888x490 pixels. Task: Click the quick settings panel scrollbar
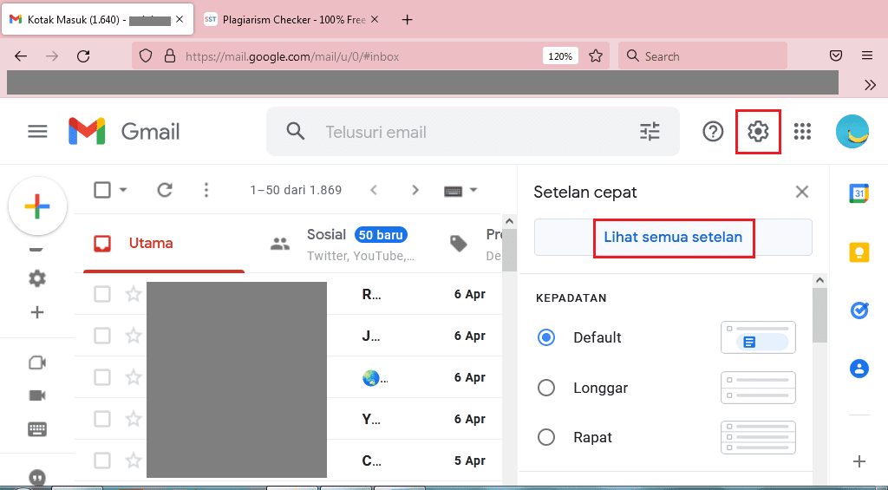[819, 315]
